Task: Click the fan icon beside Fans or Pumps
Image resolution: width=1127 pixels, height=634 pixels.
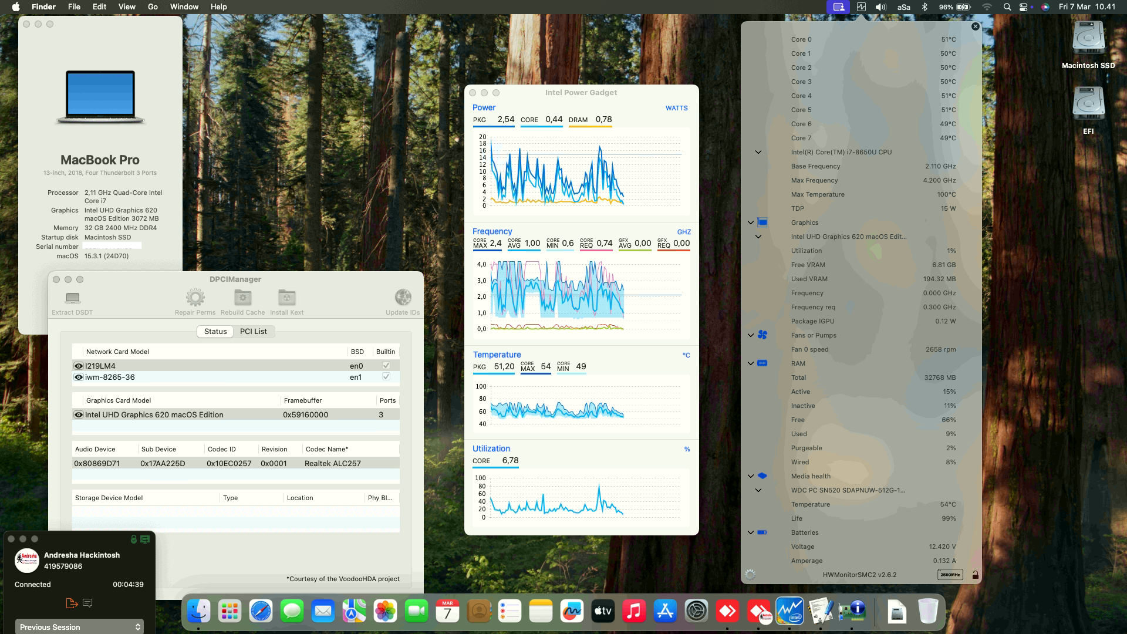Action: coord(762,335)
